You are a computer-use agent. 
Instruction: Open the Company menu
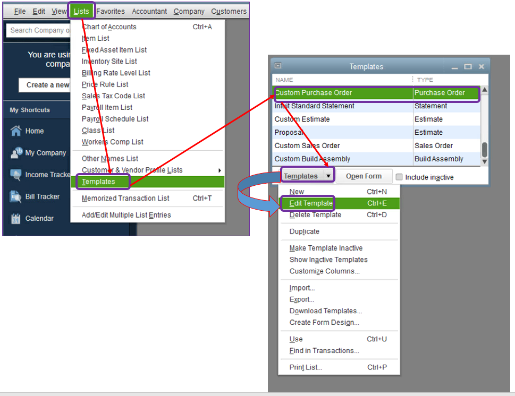tap(189, 11)
